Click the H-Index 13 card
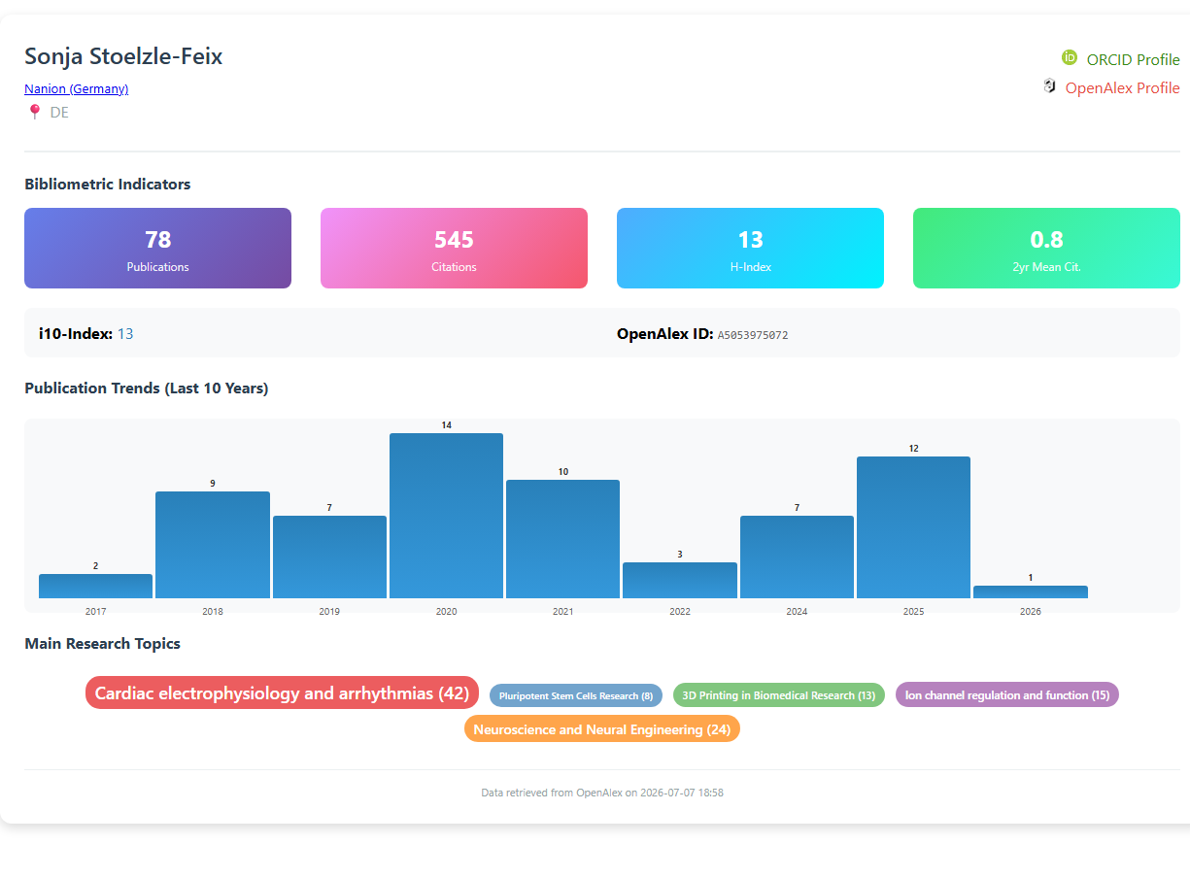 pyautogui.click(x=750, y=248)
